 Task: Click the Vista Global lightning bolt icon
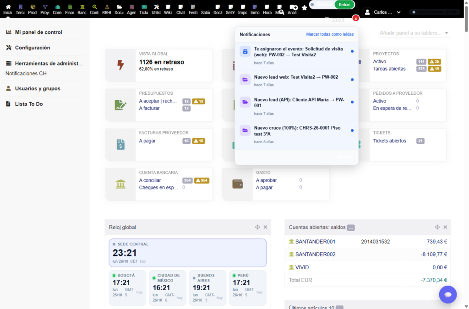[x=120, y=65]
